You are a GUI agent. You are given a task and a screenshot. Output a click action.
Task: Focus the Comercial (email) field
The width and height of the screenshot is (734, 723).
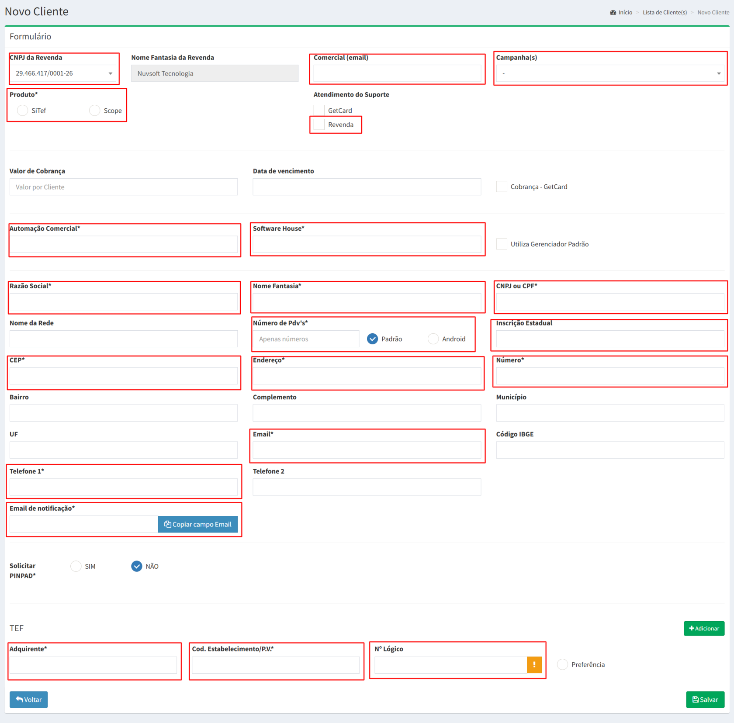click(x=397, y=73)
